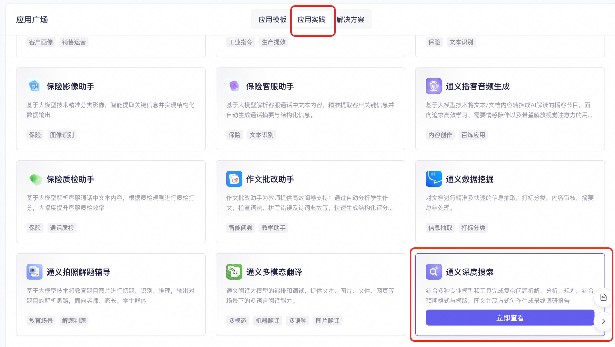Image resolution: width=615 pixels, height=347 pixels.
Task: Click the 信息抽取 tag chip
Action: pyautogui.click(x=440, y=227)
